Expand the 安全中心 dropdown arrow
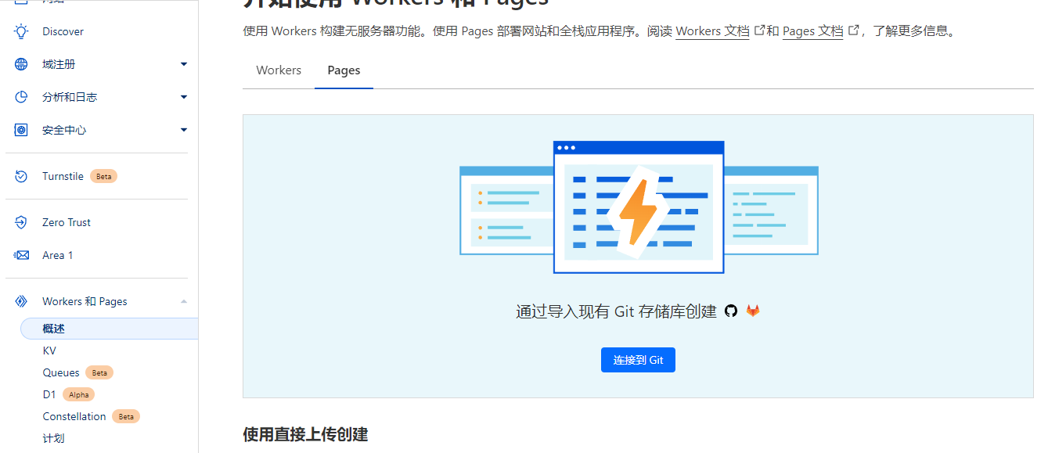This screenshot has width=1048, height=453. point(184,130)
